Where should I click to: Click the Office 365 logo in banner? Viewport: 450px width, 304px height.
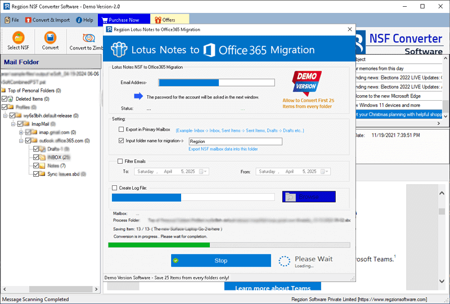(x=210, y=50)
